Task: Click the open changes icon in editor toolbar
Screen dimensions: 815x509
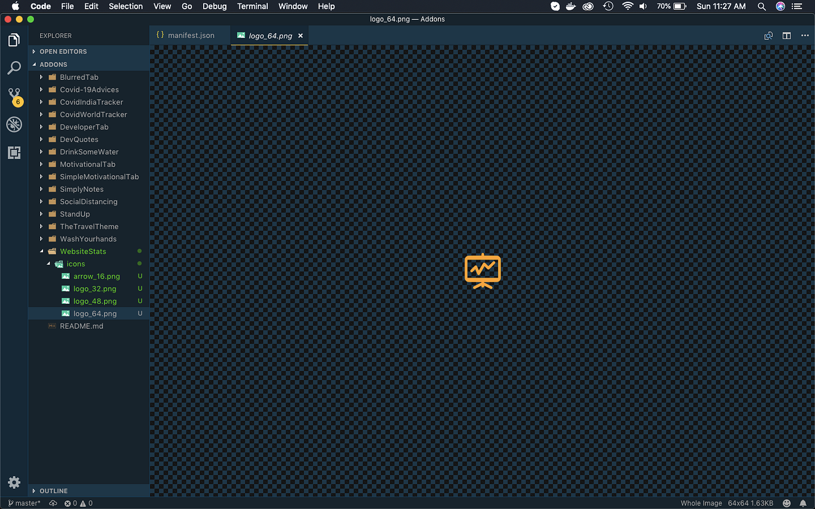Action: pyautogui.click(x=768, y=35)
